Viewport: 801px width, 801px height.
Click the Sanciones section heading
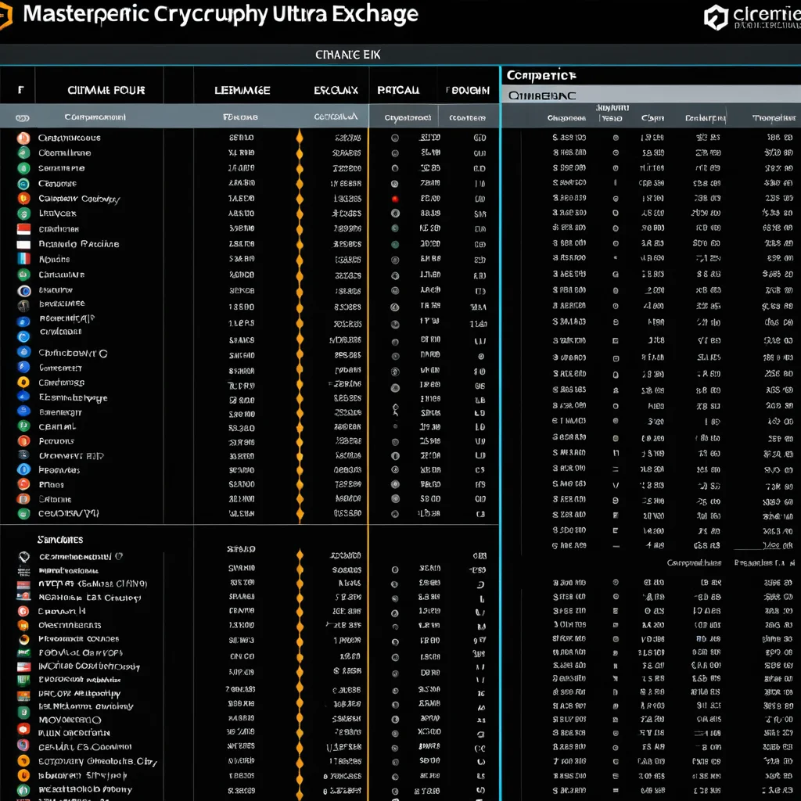pyautogui.click(x=60, y=540)
